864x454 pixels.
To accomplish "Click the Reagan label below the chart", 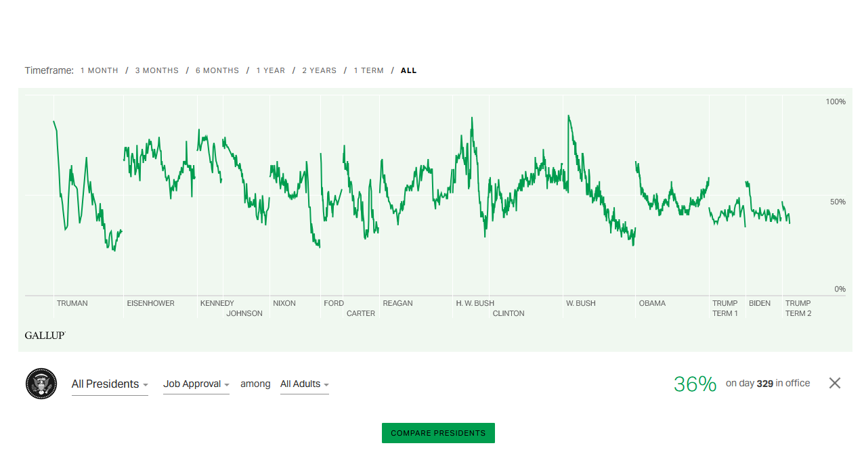I will click(397, 303).
